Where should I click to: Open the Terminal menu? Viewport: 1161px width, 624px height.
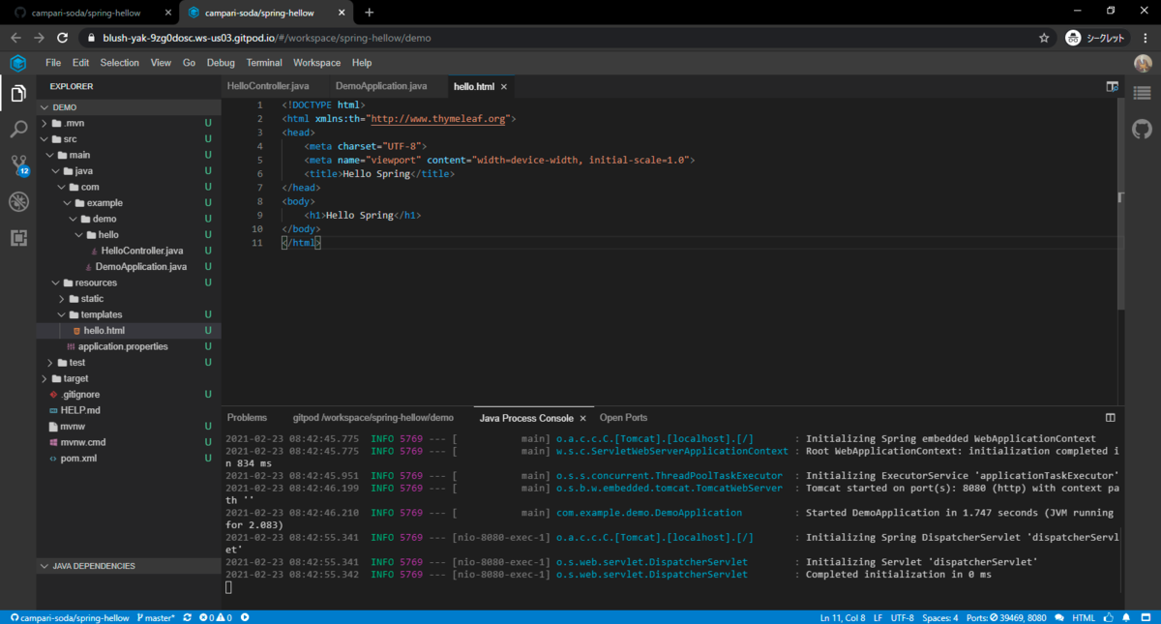coord(264,63)
